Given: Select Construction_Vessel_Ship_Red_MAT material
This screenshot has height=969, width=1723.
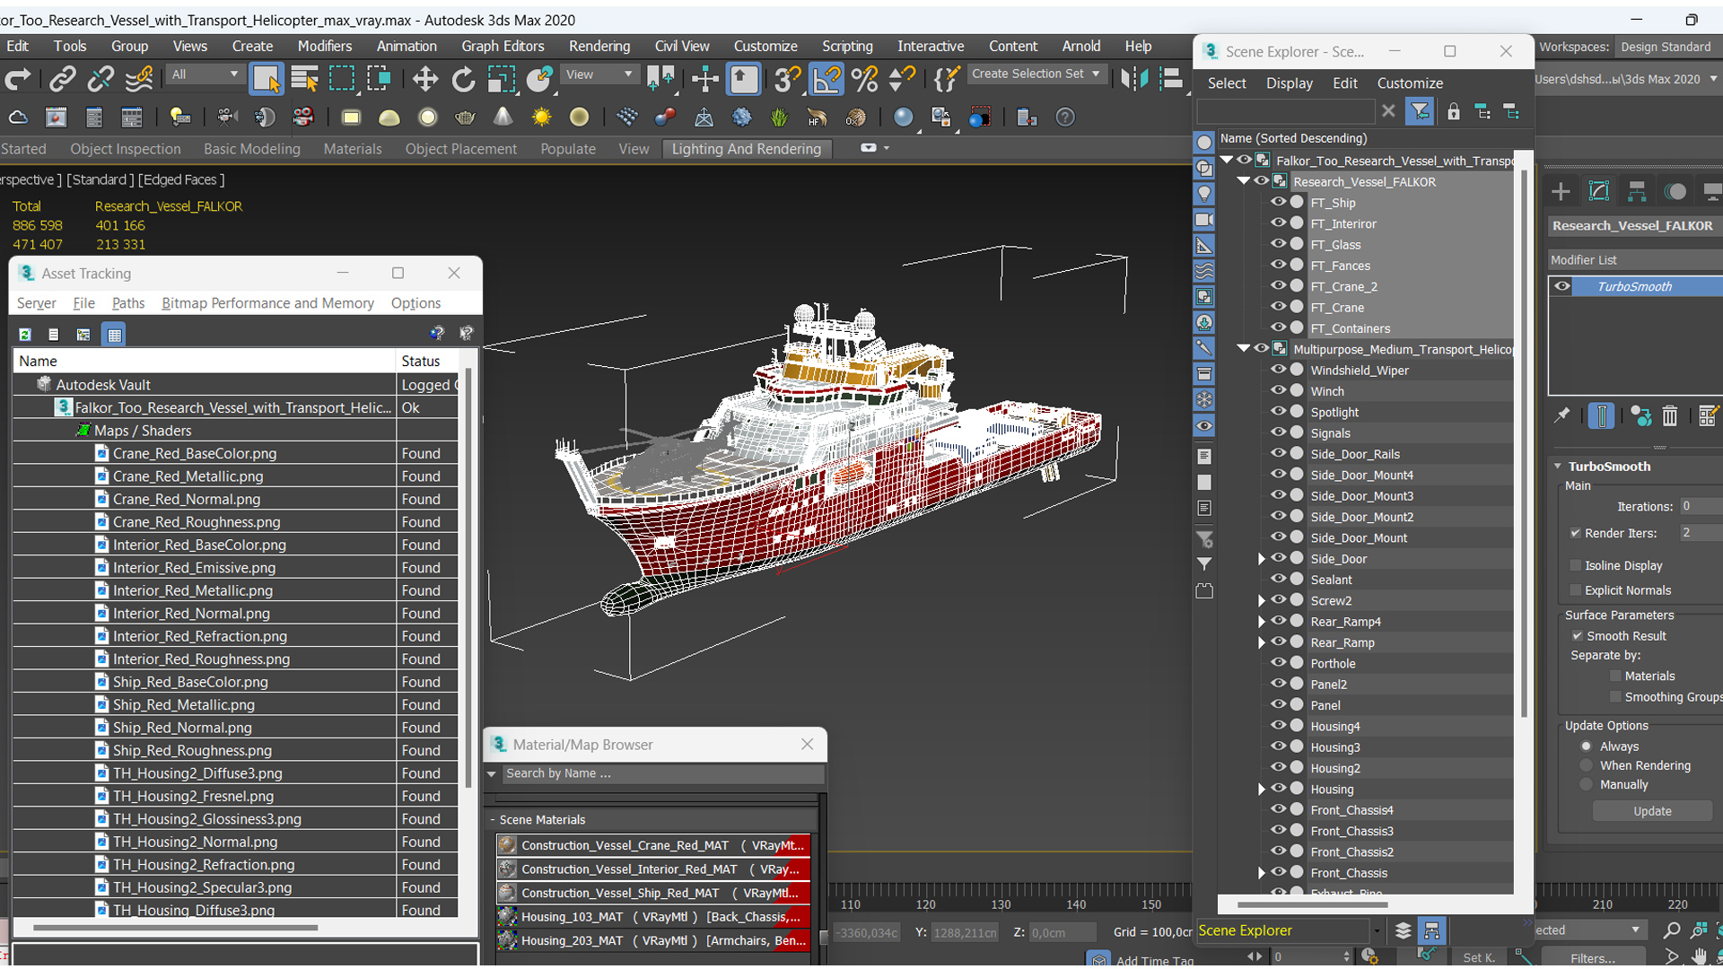Looking at the screenshot, I should [x=652, y=893].
